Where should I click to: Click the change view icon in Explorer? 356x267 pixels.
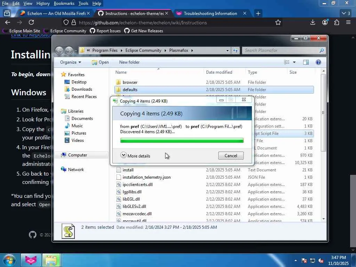pyautogui.click(x=287, y=62)
